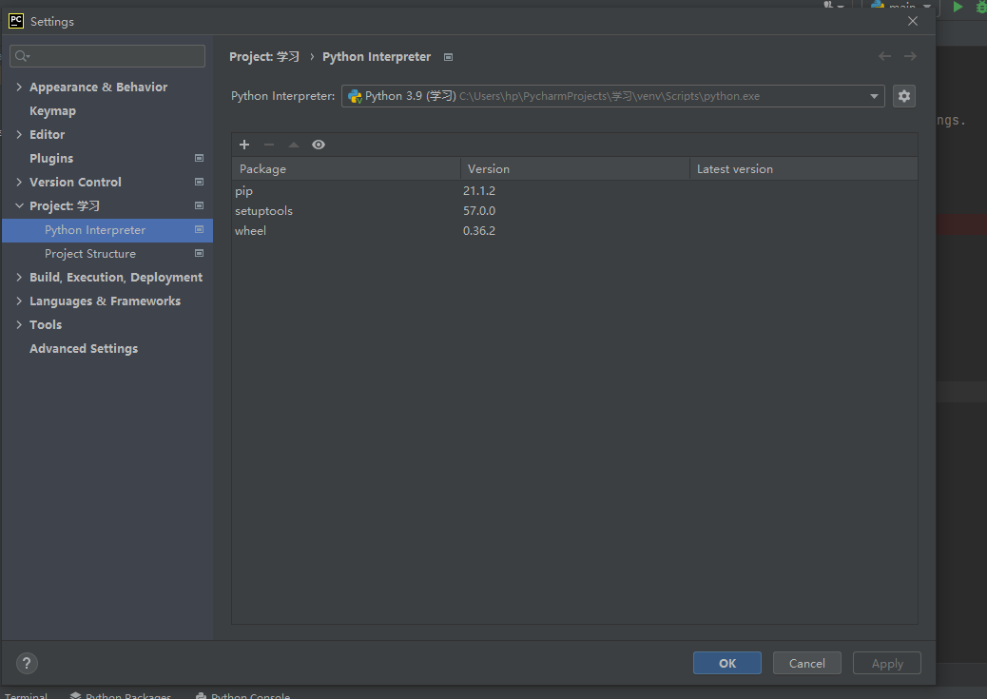
Task: Click the interpreter settings gear icon
Action: point(903,96)
